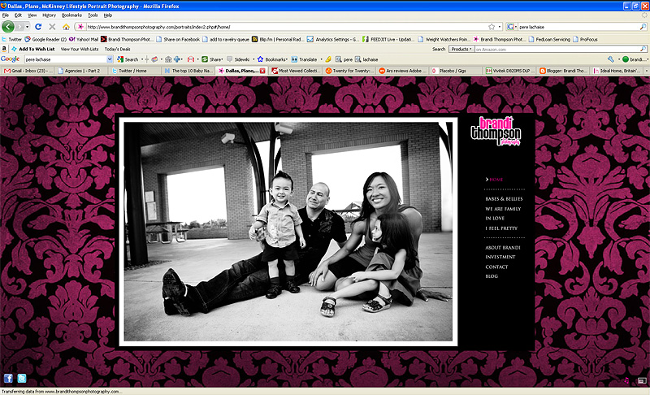Open Today's Deals on Amazon toolbar
The width and height of the screenshot is (650, 395).
117,49
